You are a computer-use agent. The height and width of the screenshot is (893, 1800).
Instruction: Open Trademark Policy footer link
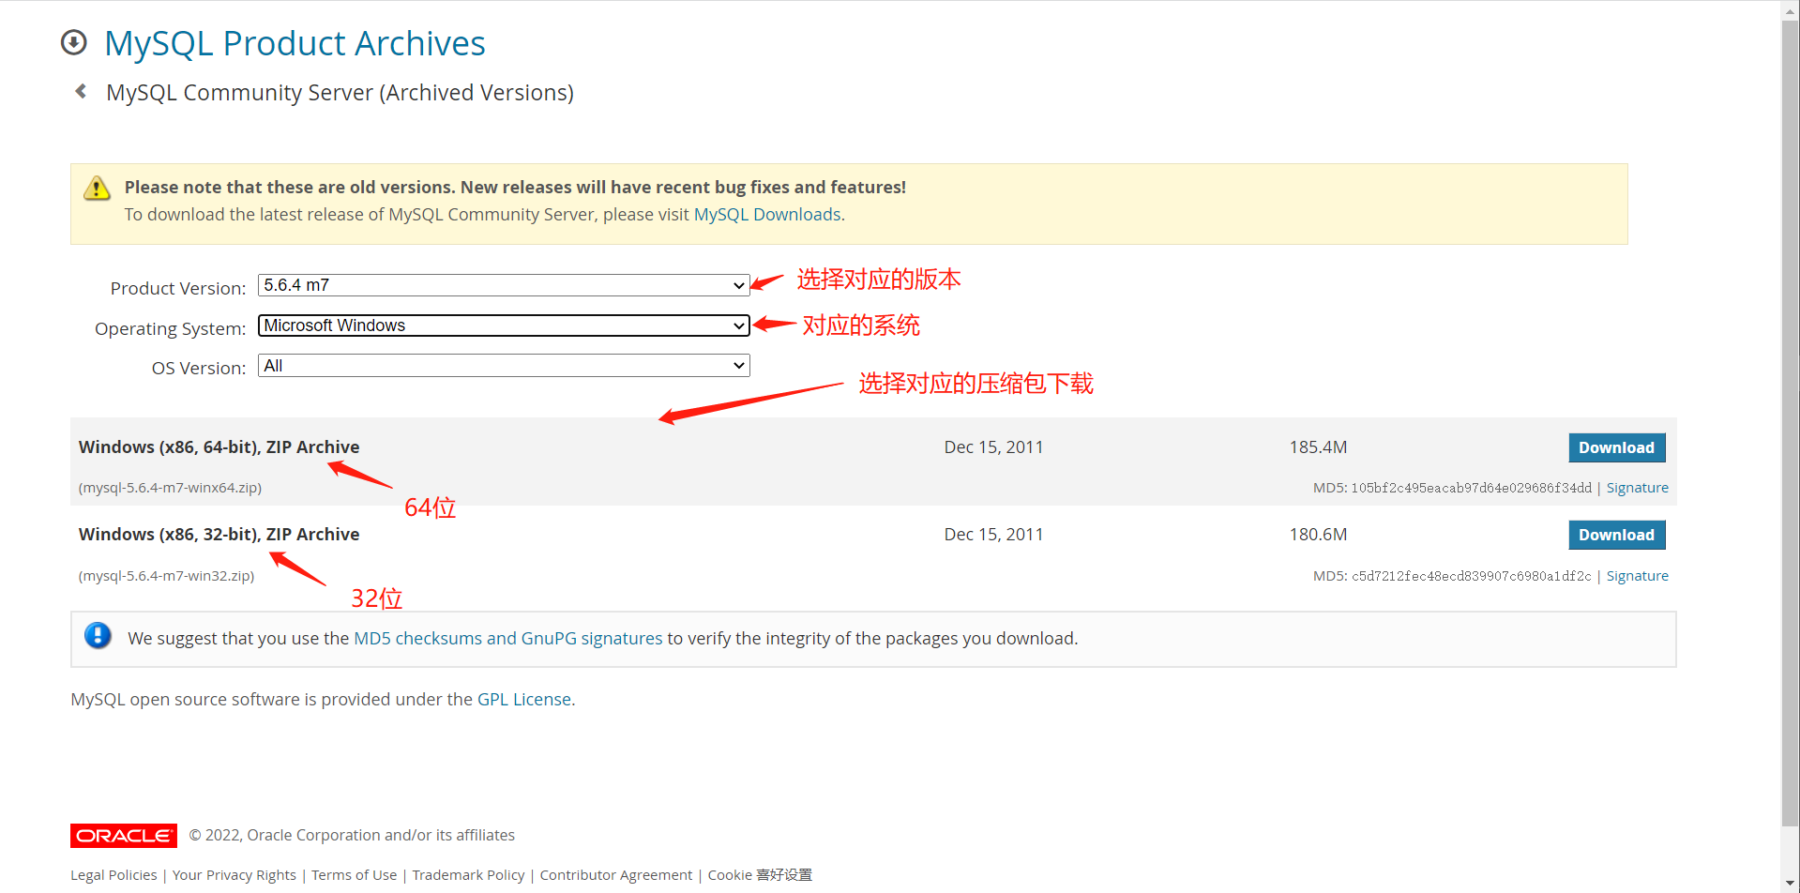(468, 875)
